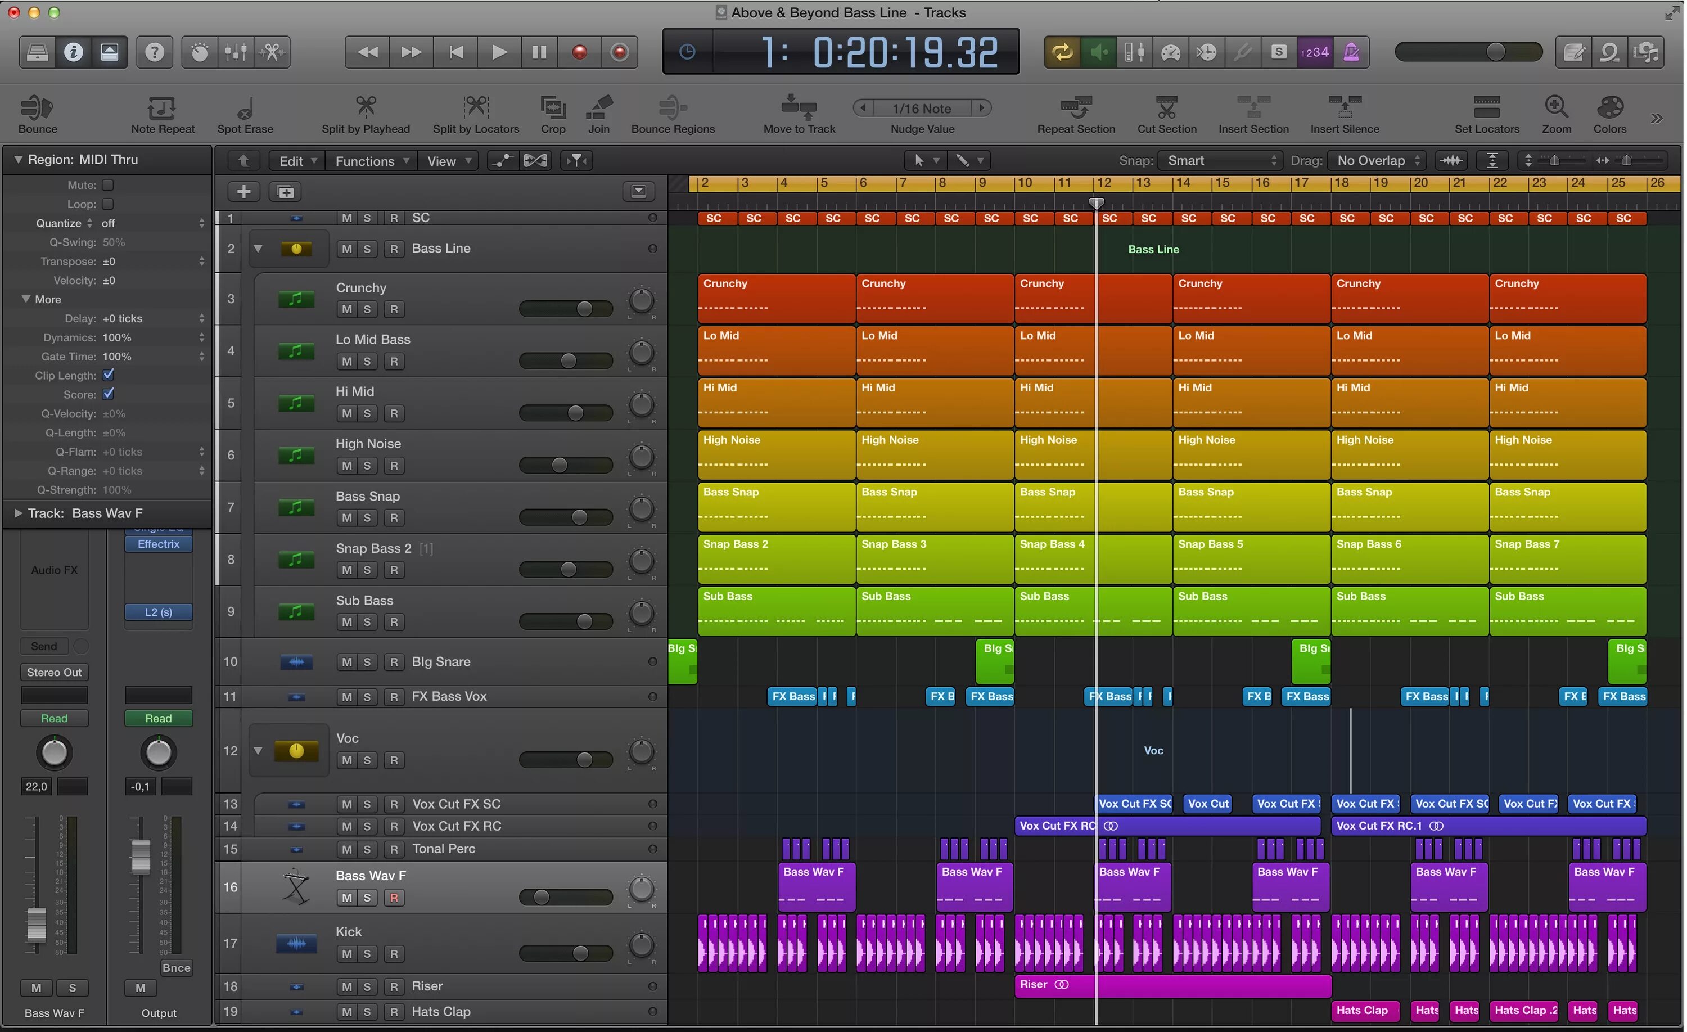Open the Quantize off dropdown

153,223
